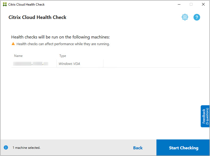The image size is (210, 156).
Task: Click the performance warning text
Action: 63,44
